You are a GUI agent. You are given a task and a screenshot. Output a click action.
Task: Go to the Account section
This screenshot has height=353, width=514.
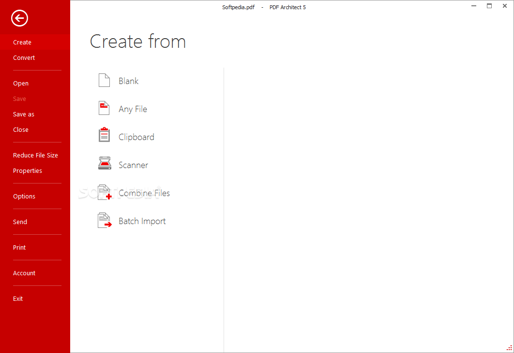click(24, 273)
